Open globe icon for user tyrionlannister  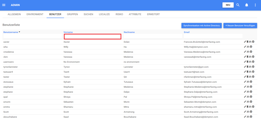coord(253,67)
